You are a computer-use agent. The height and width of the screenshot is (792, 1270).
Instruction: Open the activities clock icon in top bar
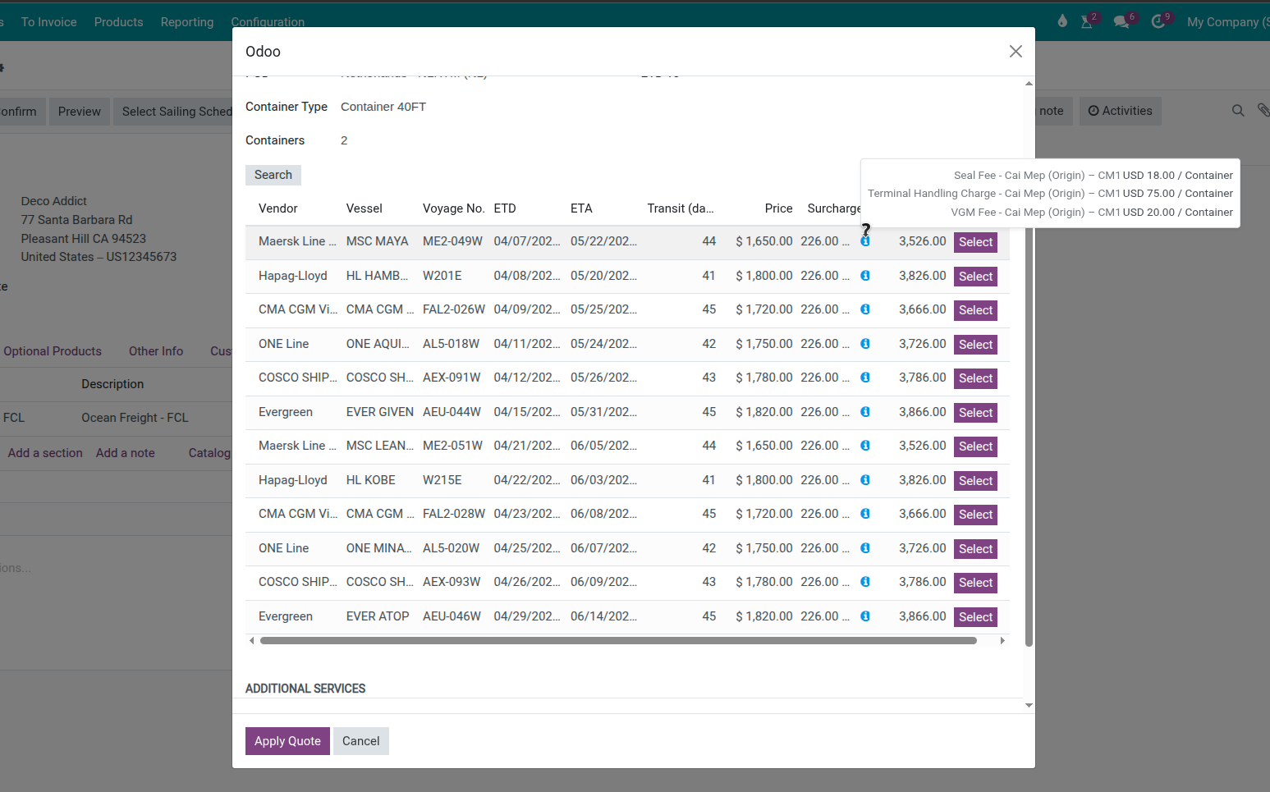[1158, 22]
